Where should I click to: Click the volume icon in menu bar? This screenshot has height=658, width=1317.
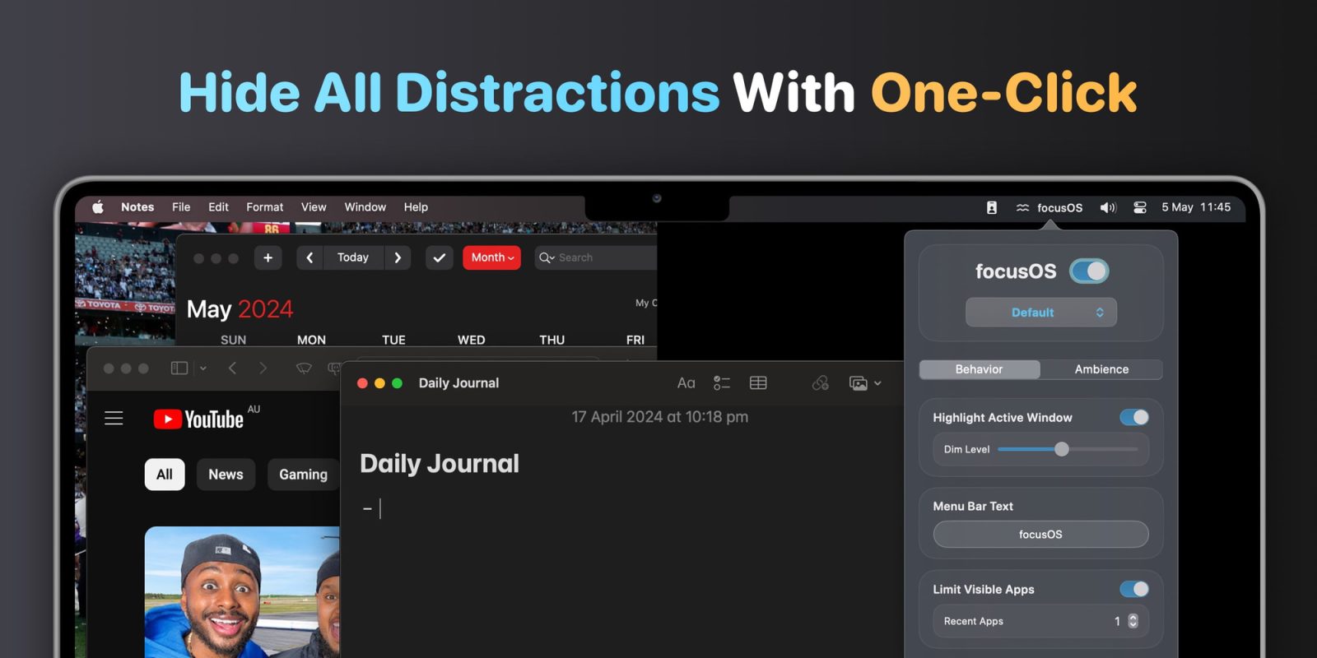click(1108, 207)
